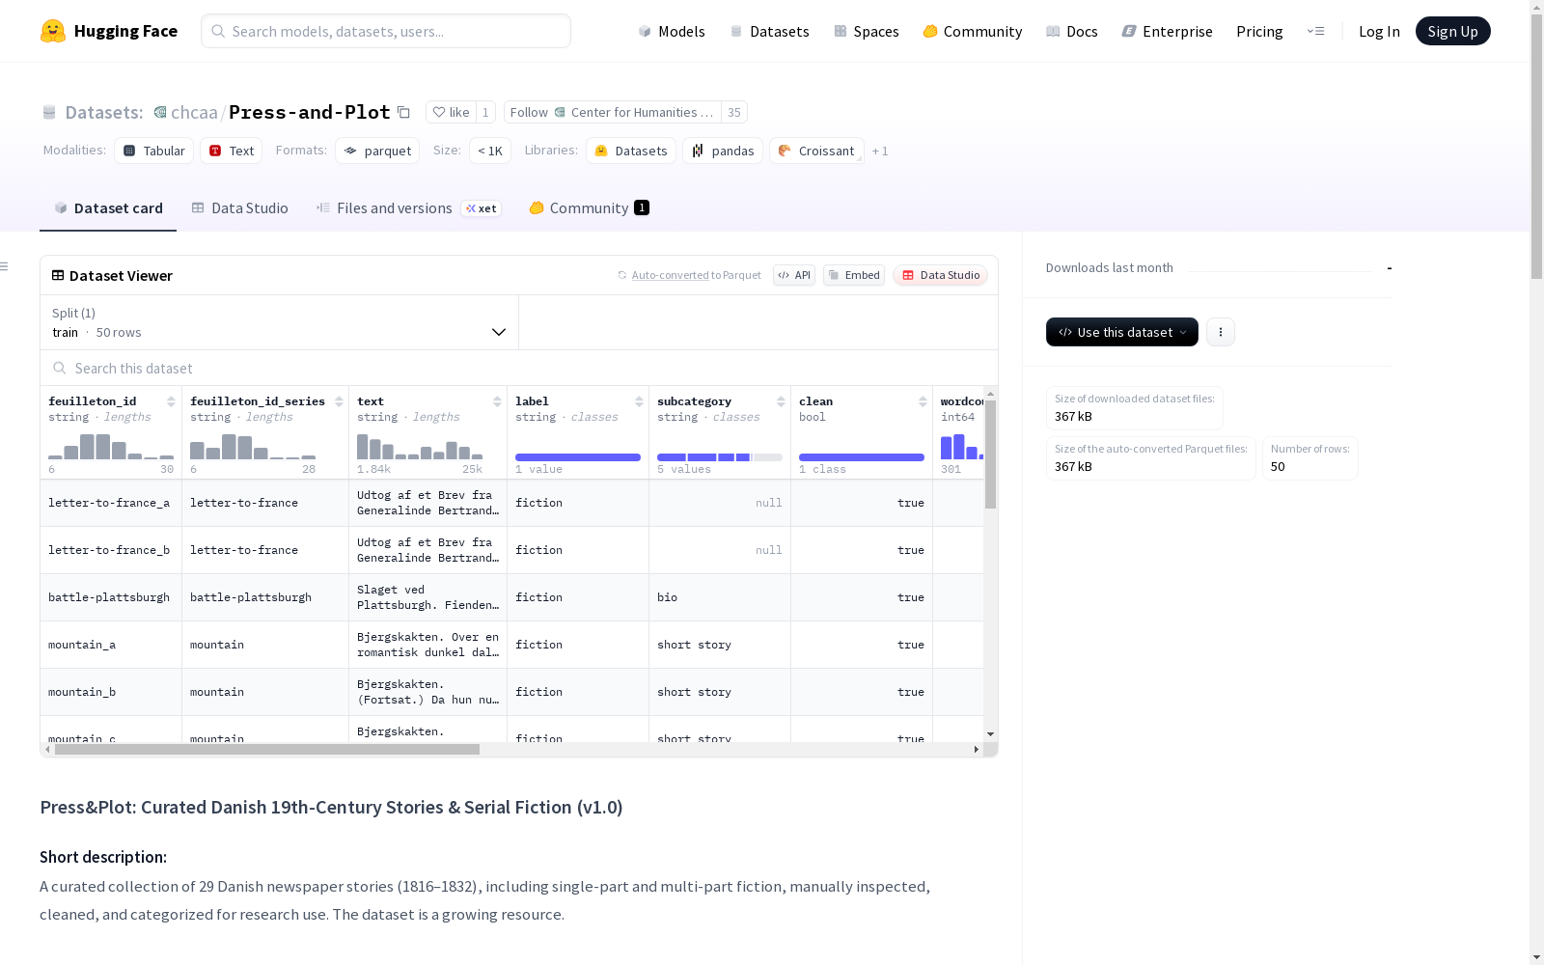Sort the subcategory column
1544x965 pixels.
tap(781, 401)
